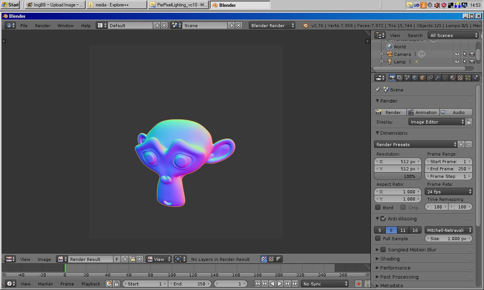Click the Resolution percentage 100% slider
The width and height of the screenshot is (484, 290).
click(397, 176)
